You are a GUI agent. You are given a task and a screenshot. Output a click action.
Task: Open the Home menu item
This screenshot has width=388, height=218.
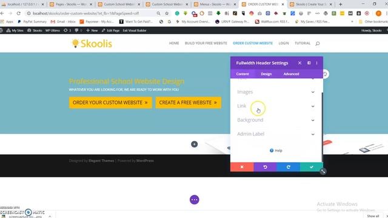pyautogui.click(x=174, y=43)
